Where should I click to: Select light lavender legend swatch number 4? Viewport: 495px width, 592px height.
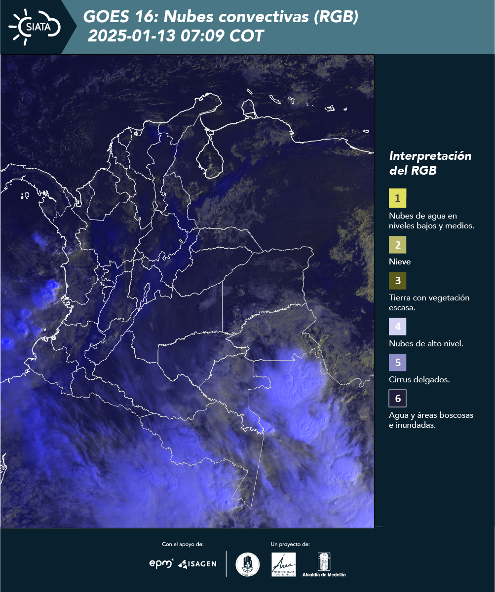click(x=397, y=327)
